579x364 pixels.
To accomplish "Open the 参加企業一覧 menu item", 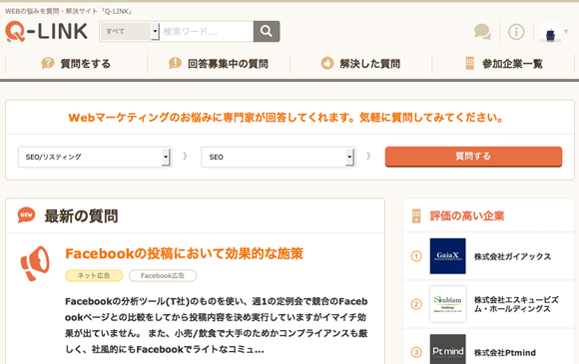I will click(x=503, y=64).
